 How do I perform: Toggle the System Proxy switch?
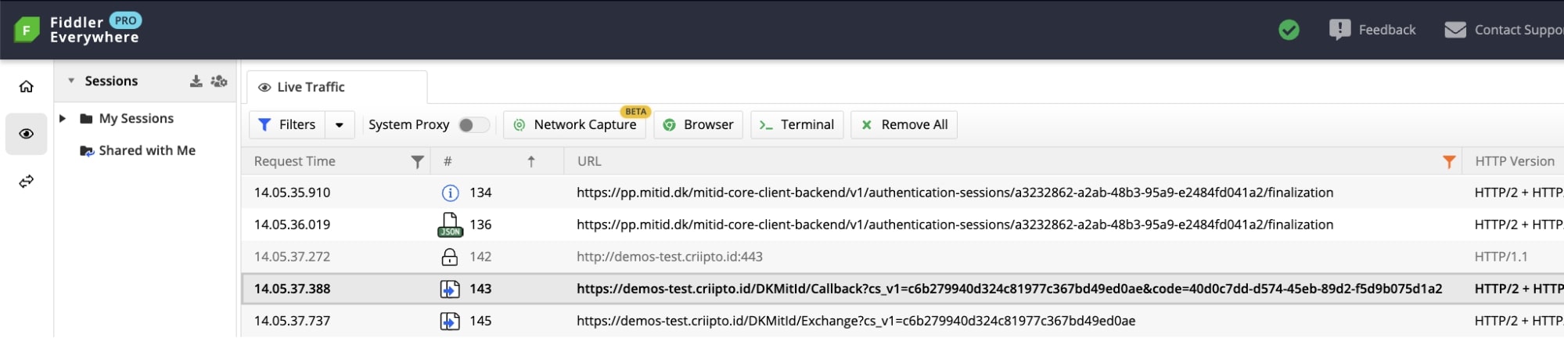coord(473,124)
